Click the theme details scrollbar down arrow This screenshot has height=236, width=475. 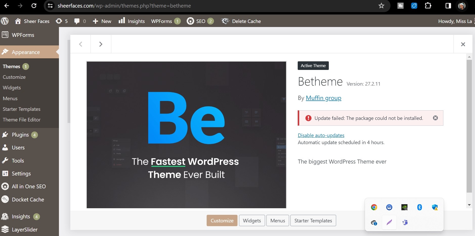point(469,205)
